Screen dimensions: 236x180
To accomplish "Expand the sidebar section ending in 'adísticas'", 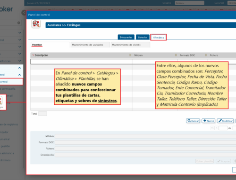I will (x=19, y=61).
